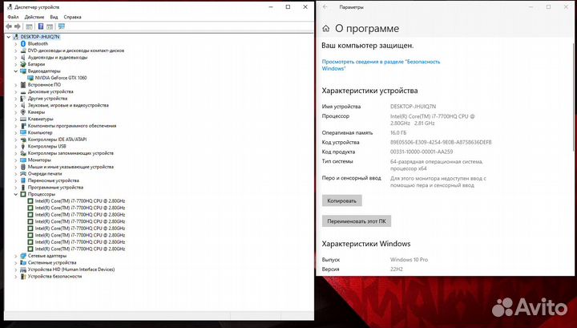Expand Контроллеры IDE ATA/ATAPI category
The height and width of the screenshot is (328, 577).
(16, 140)
